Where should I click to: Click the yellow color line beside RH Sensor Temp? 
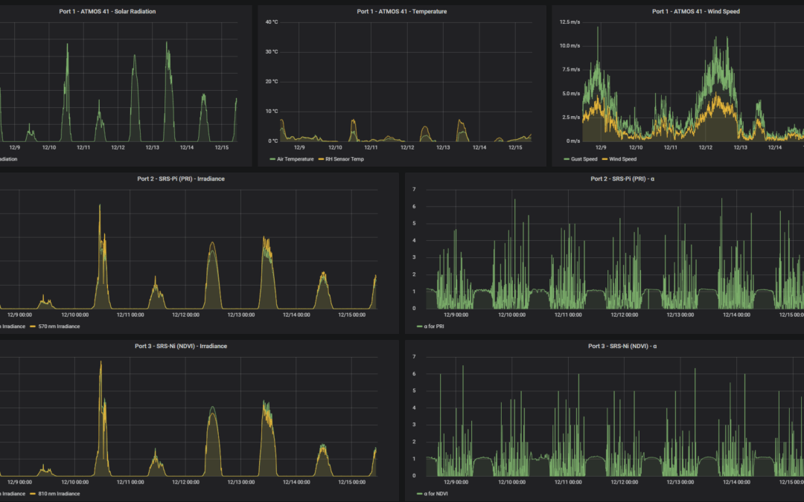[321, 159]
